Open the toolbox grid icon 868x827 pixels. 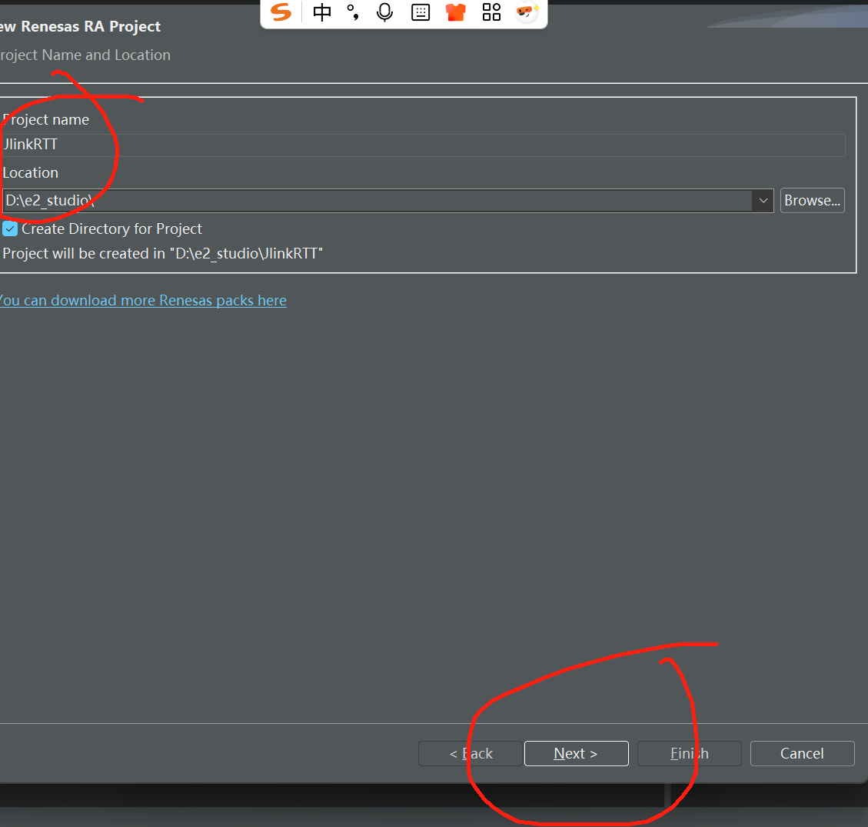point(491,12)
